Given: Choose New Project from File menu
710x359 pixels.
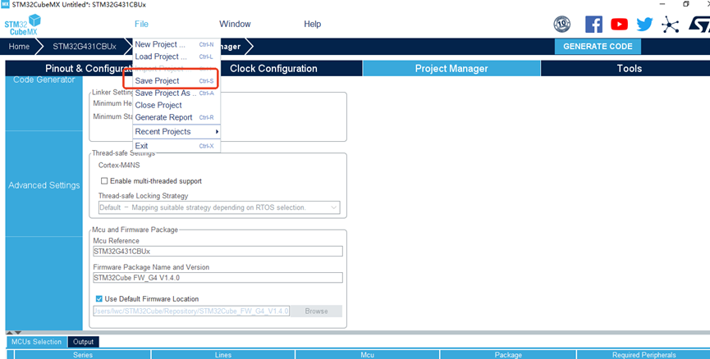Looking at the screenshot, I should [x=176, y=44].
